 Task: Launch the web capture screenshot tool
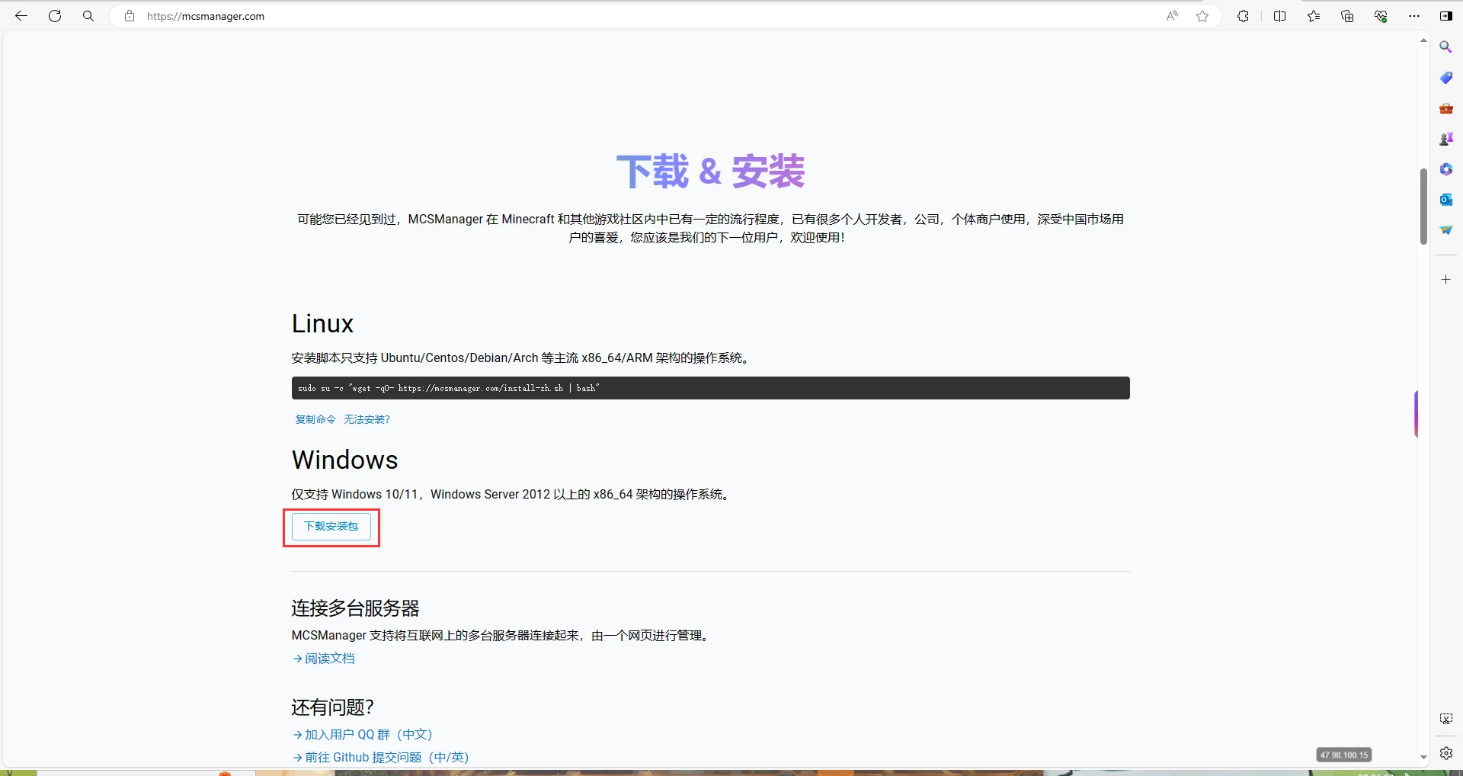(1445, 718)
